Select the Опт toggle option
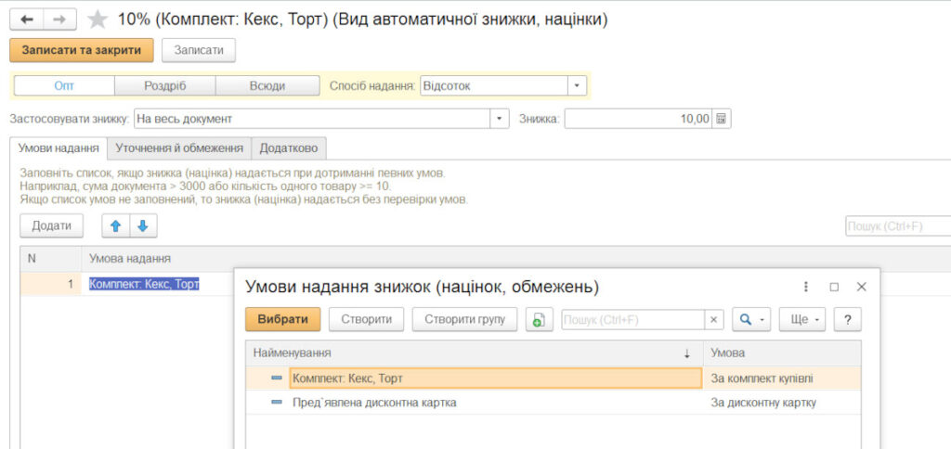Viewport: 951px width, 449px height. pyautogui.click(x=64, y=86)
